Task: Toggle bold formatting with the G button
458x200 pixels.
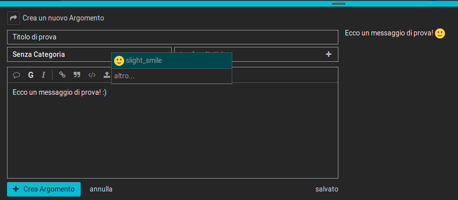Action: (31, 75)
